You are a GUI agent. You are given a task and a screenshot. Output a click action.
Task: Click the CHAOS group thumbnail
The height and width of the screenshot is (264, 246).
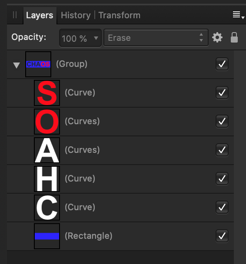point(38,64)
